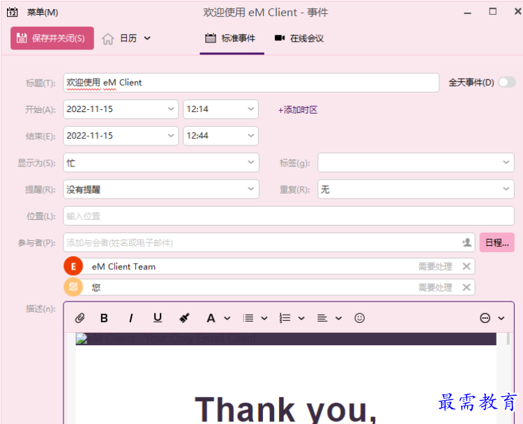Click the 位置 location input field
523x424 pixels.
pos(289,216)
